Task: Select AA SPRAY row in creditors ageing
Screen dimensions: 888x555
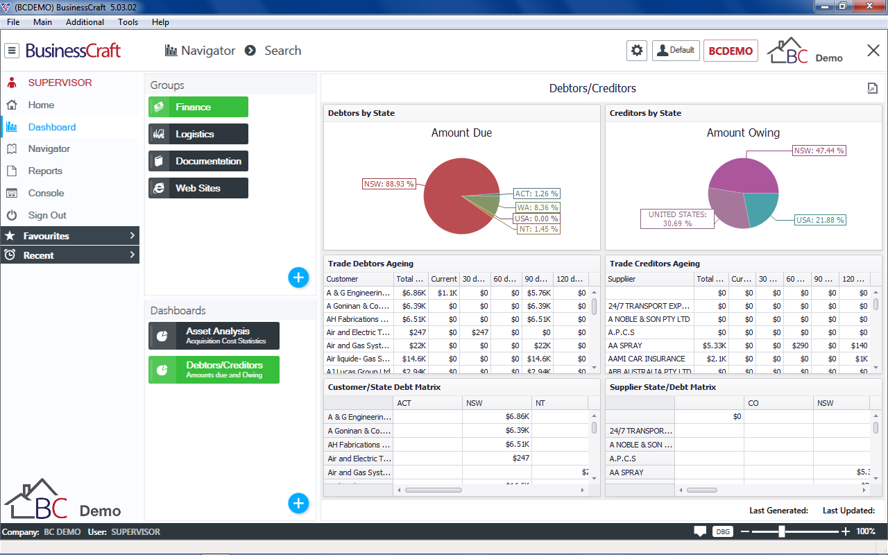Action: click(x=739, y=345)
